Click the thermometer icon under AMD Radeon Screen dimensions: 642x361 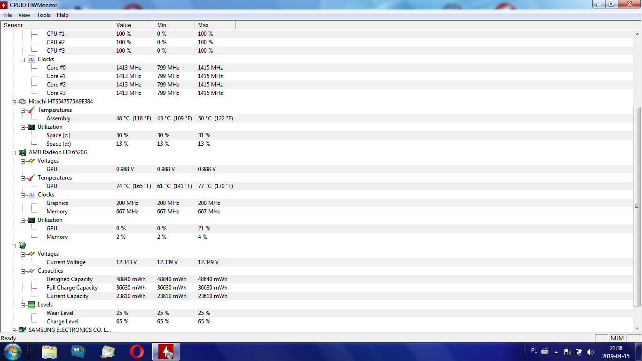point(31,178)
